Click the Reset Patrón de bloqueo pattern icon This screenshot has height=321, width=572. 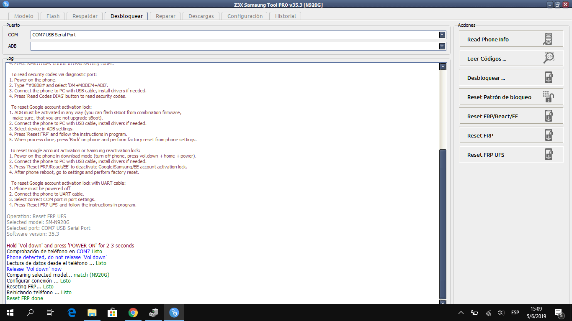tap(549, 97)
